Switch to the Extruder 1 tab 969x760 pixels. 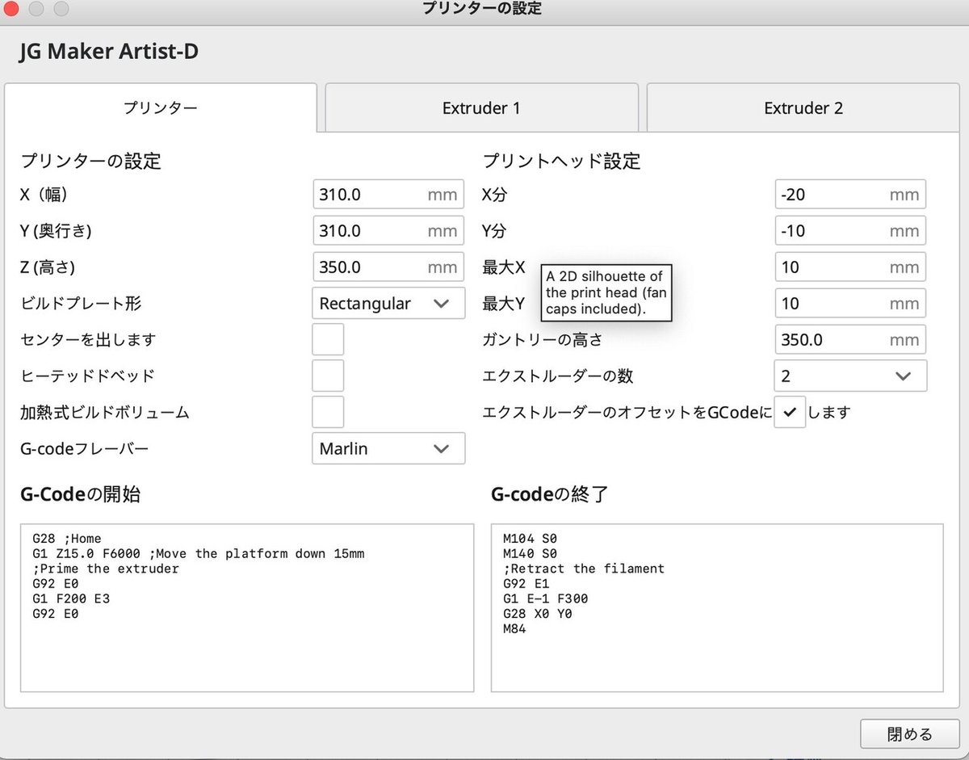coord(481,107)
